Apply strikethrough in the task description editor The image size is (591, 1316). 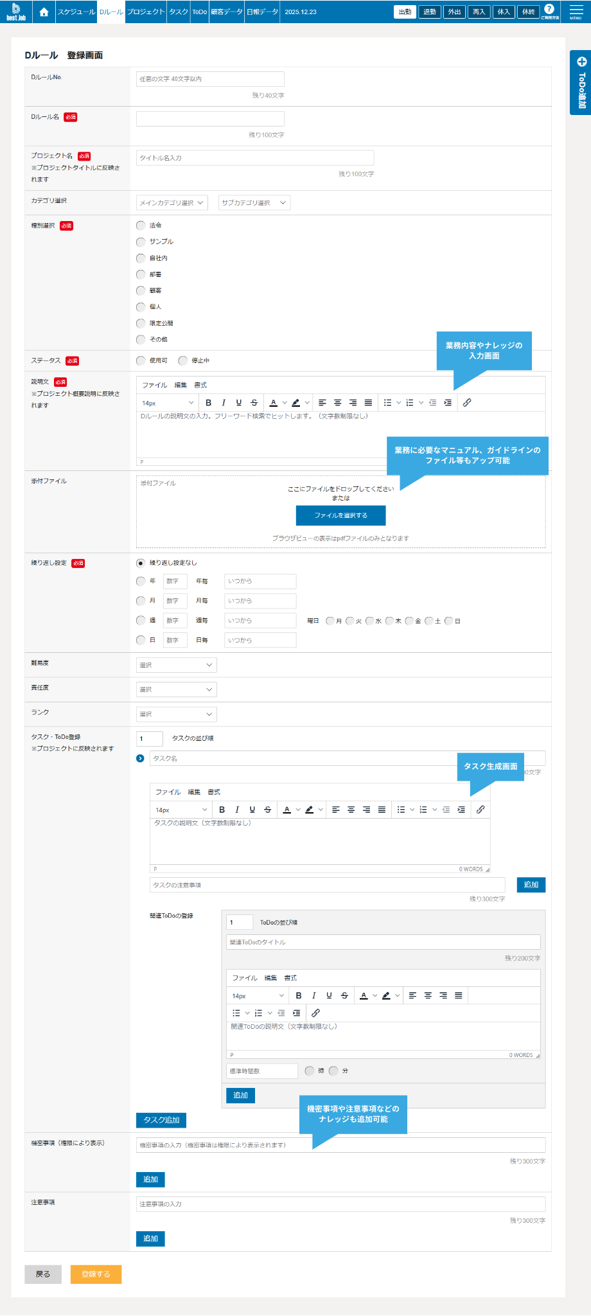(x=267, y=810)
